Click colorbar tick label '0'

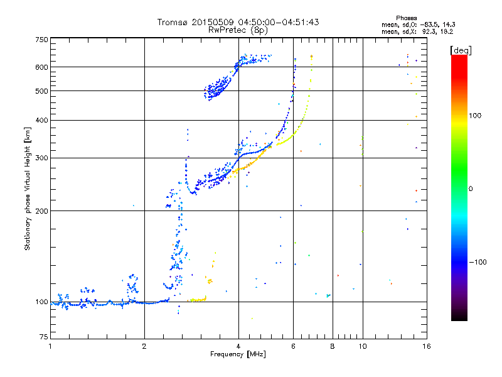coord(471,188)
